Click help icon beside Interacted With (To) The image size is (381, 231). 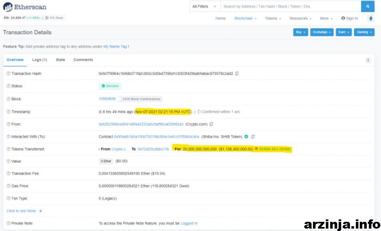pyautogui.click(x=8, y=137)
